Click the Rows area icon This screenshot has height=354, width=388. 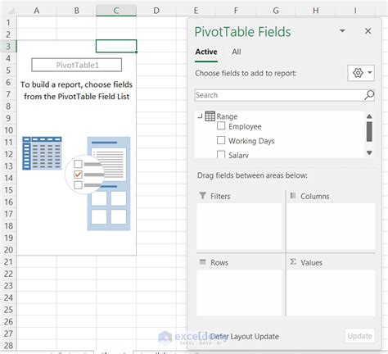pyautogui.click(x=202, y=262)
